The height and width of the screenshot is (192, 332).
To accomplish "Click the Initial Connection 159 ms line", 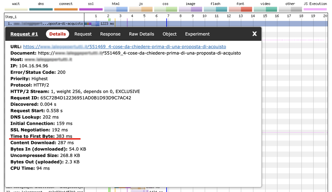I will pos(41,123).
